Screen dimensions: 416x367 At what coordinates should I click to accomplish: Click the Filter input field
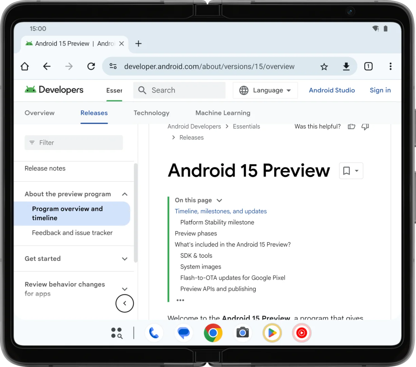coord(74,142)
